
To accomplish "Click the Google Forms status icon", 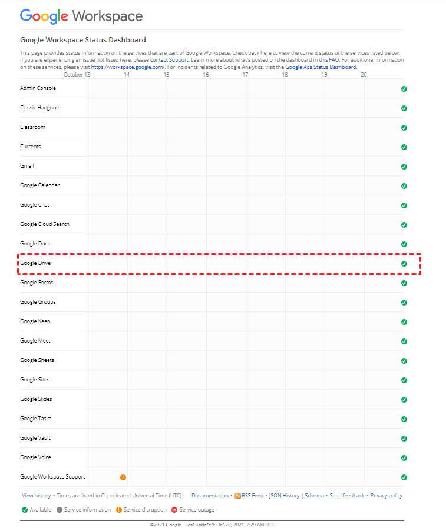I will tap(404, 283).
